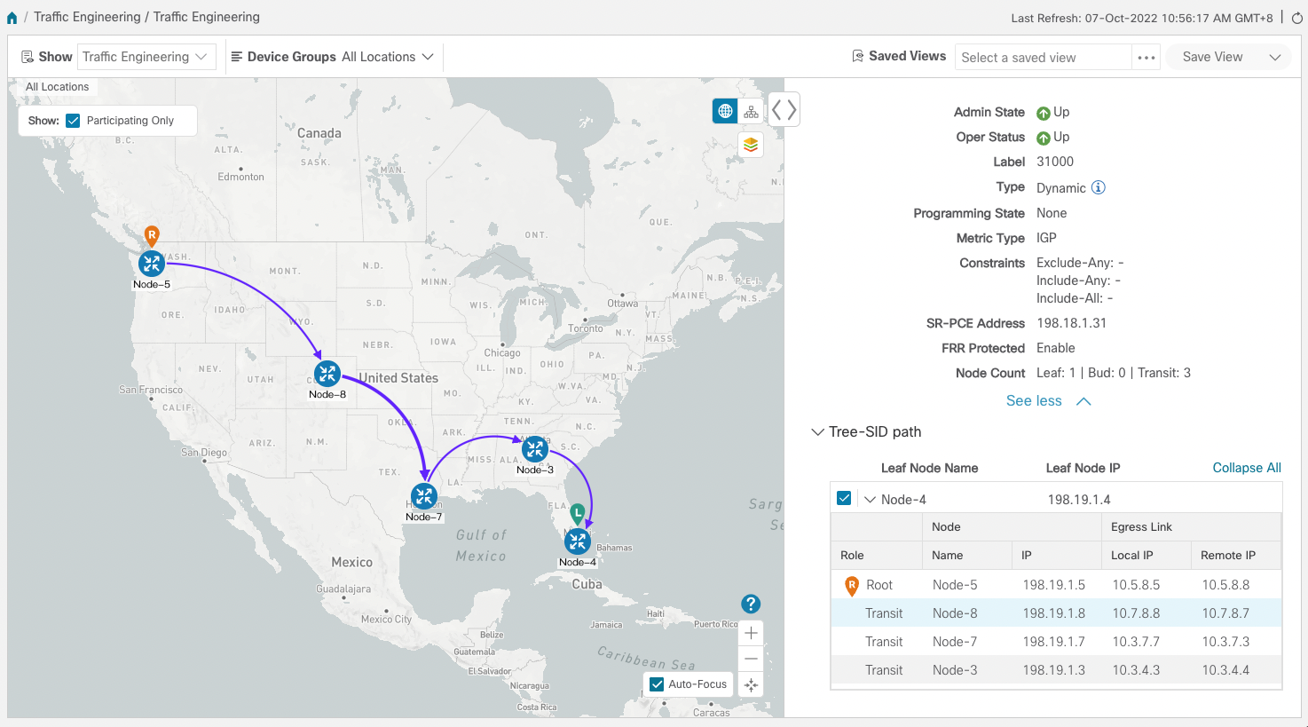The width and height of the screenshot is (1308, 727).
Task: Disable the Auto-Focus checkbox
Action: click(657, 684)
